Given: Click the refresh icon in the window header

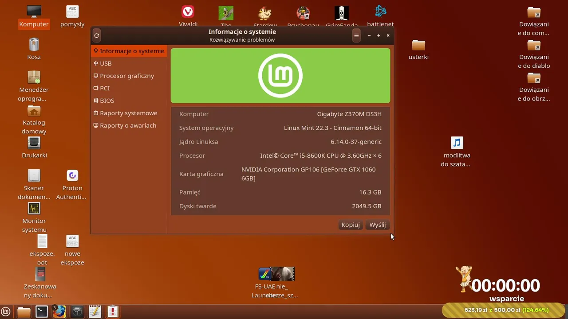Looking at the screenshot, I should point(97,35).
